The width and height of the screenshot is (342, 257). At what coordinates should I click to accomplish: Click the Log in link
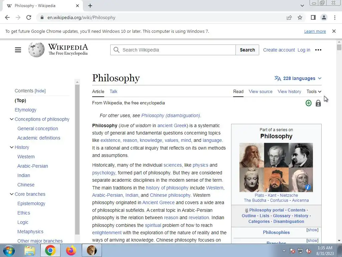pos(304,50)
